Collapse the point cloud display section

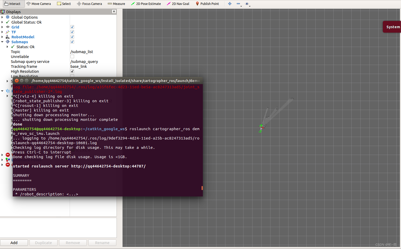(x=2, y=91)
